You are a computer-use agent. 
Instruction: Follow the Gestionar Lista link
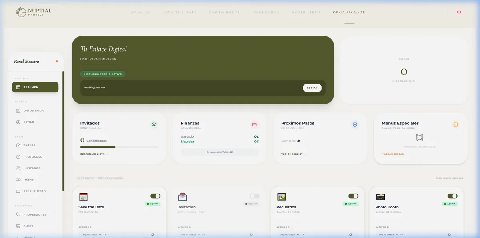click(94, 154)
